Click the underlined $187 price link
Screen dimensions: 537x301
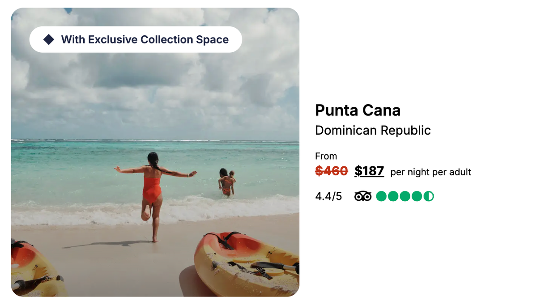[369, 170]
